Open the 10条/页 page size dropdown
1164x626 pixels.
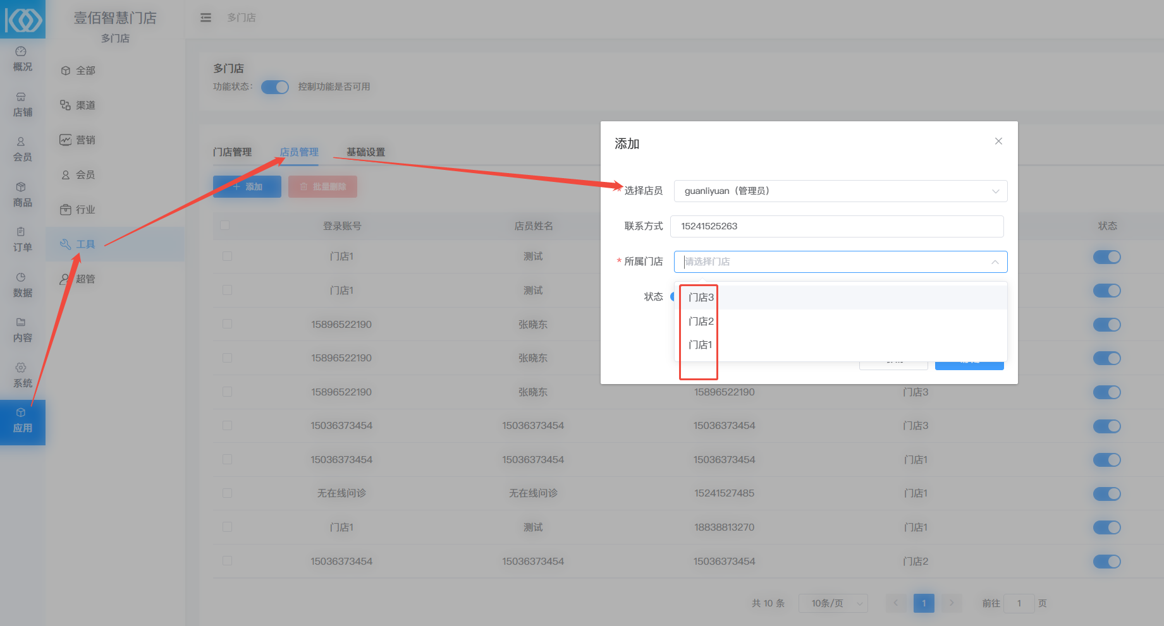[x=833, y=603]
